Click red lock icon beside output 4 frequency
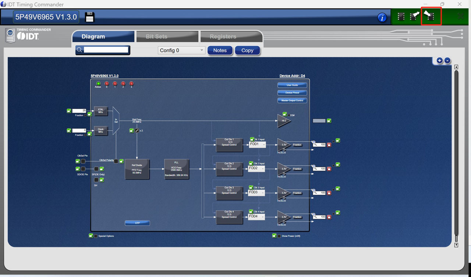Image resolution: width=471 pixels, height=277 pixels. [329, 217]
